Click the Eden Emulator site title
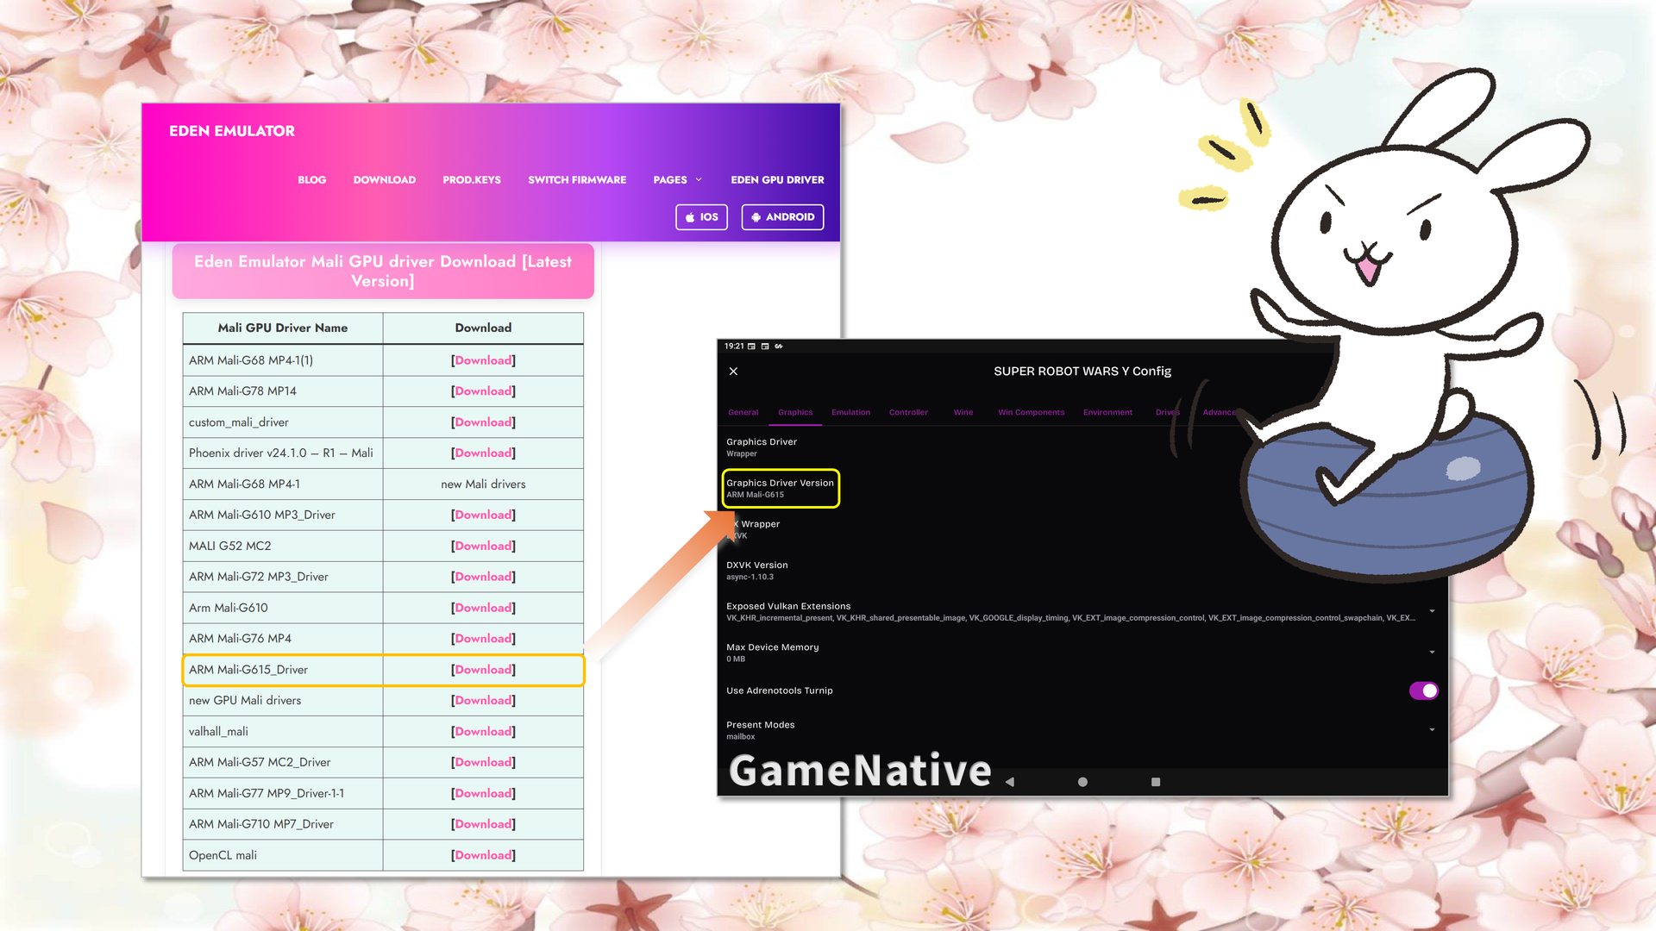The height and width of the screenshot is (931, 1656). [x=232, y=131]
